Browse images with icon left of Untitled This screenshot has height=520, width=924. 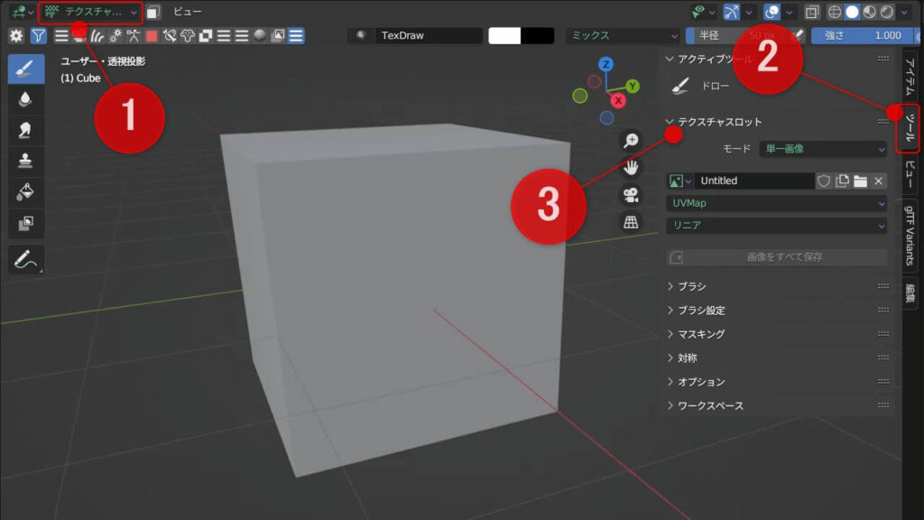679,181
